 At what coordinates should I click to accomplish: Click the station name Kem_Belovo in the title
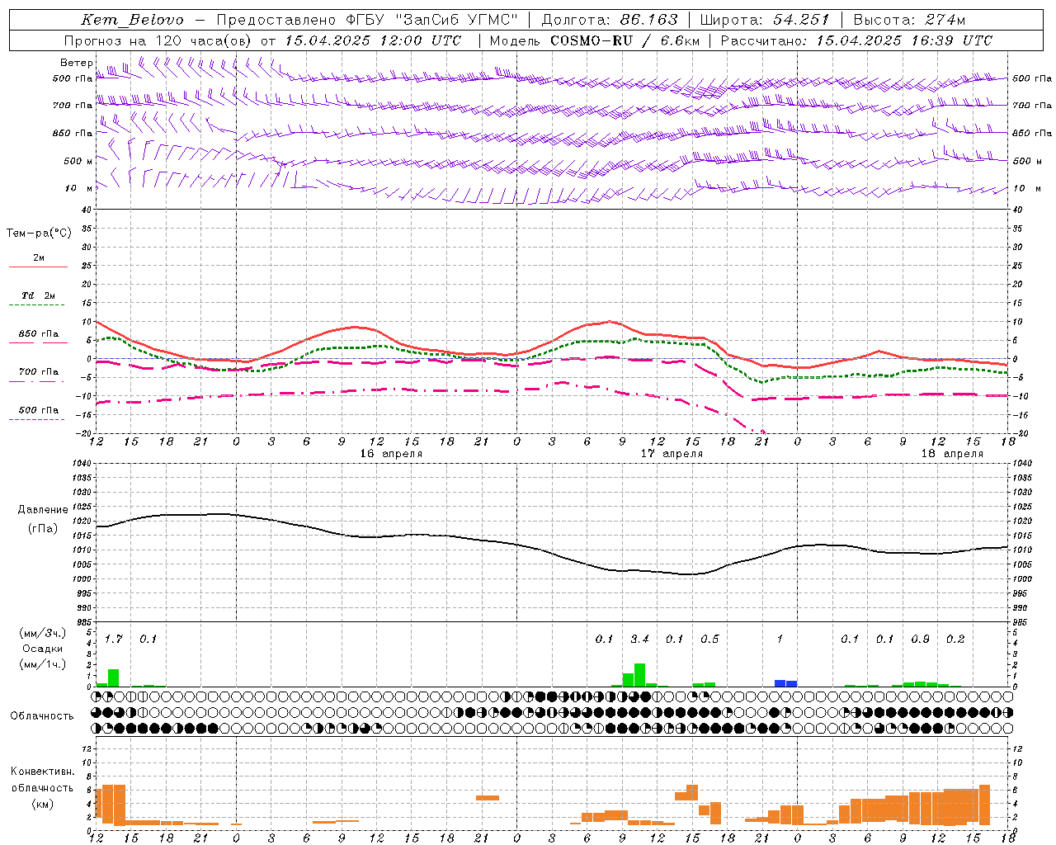tap(133, 20)
